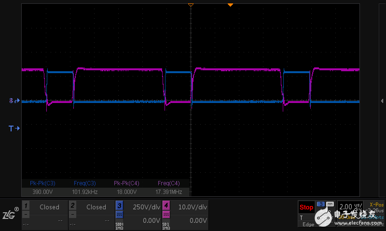Viewport: 386px width, 231px height.
Task: Click channel 3 offset value 0.00V
Action: click(152, 220)
